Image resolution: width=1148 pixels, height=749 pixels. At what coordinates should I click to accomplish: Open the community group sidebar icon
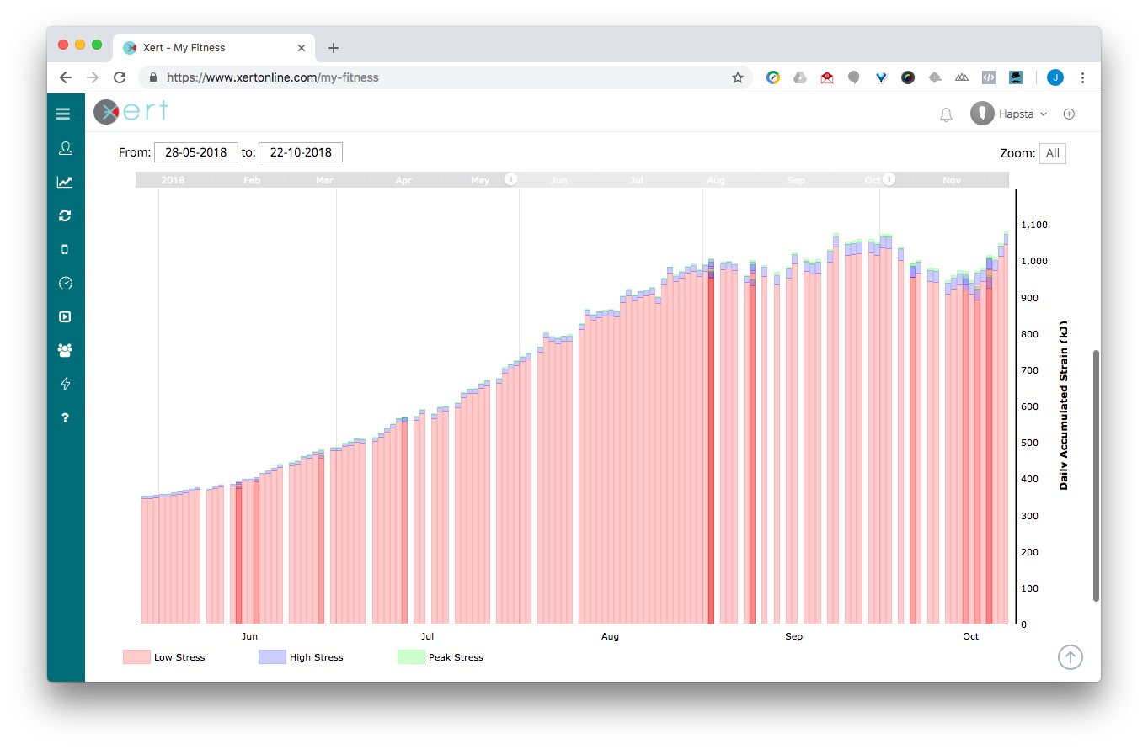(x=65, y=350)
